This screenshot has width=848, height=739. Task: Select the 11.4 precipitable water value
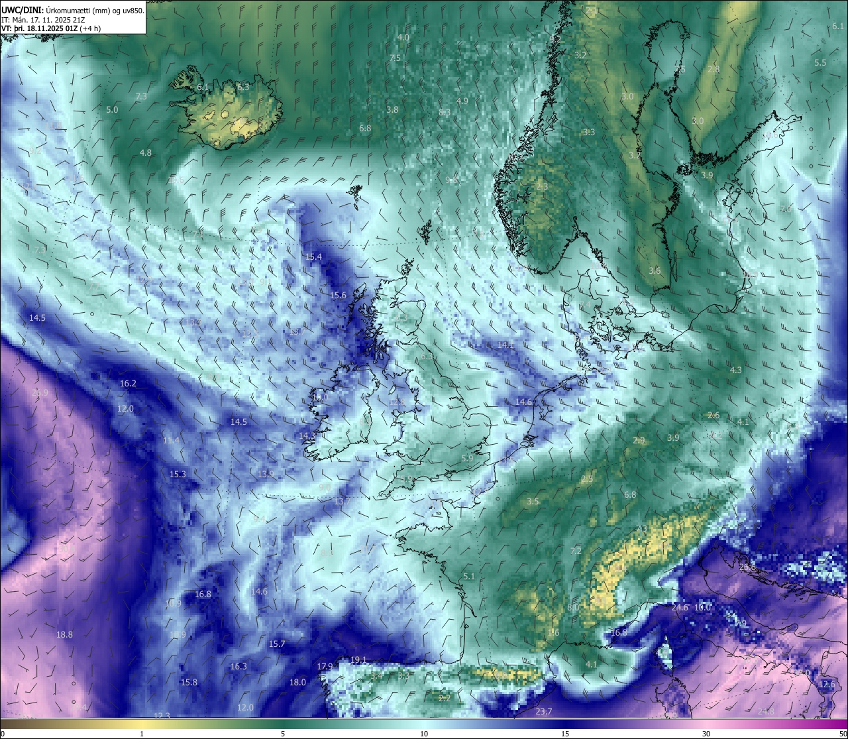171,441
